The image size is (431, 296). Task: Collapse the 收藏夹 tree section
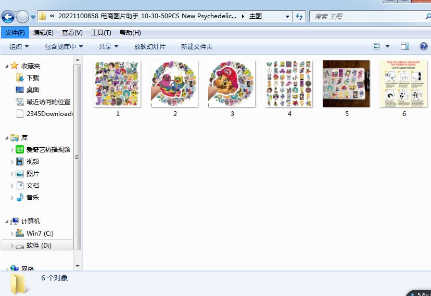click(x=7, y=66)
